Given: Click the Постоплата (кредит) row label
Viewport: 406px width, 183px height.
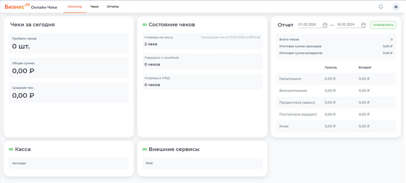Looking at the screenshot, I should tap(298, 114).
